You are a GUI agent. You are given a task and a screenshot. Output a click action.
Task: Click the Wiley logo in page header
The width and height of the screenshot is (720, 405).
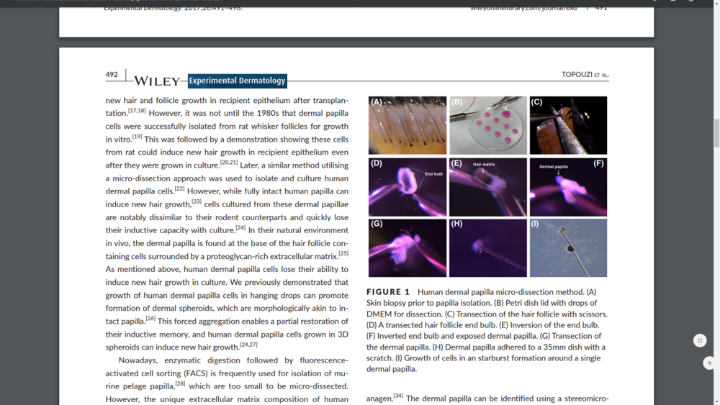156,81
